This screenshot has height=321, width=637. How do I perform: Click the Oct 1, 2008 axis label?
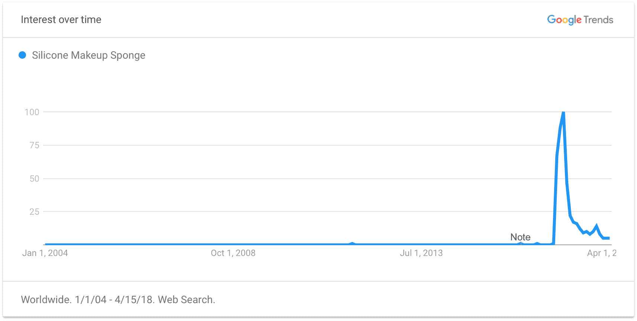[x=233, y=253]
